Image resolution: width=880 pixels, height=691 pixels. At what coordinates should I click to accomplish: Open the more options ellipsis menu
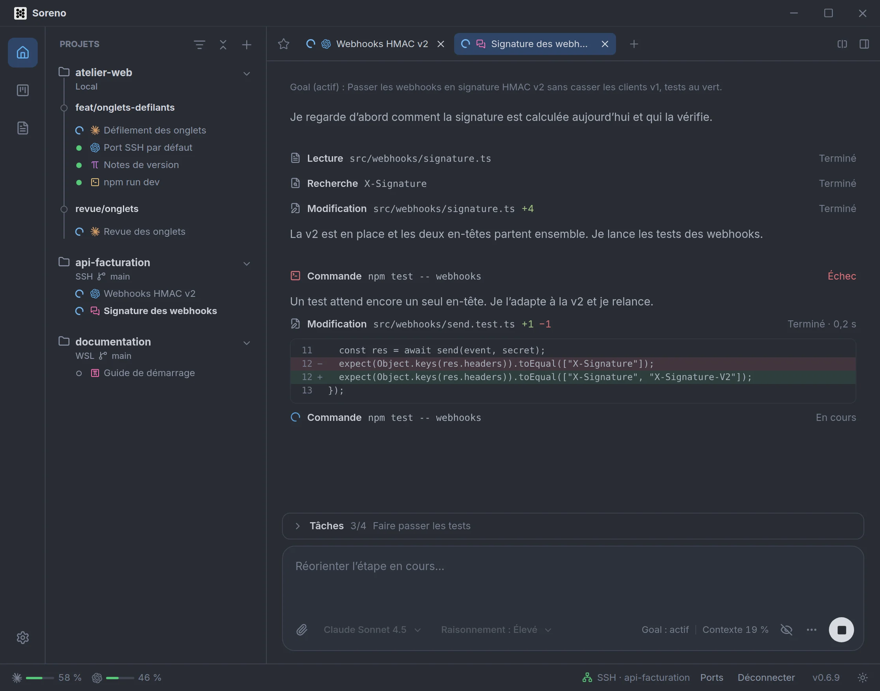point(811,629)
